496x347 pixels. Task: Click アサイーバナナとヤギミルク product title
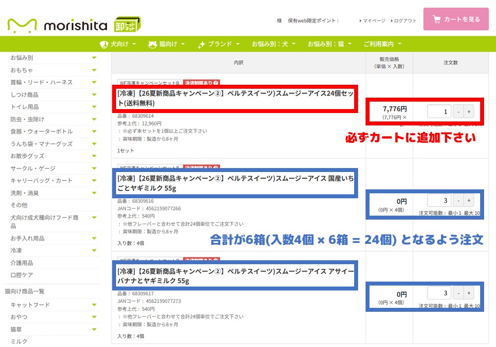pos(235,276)
